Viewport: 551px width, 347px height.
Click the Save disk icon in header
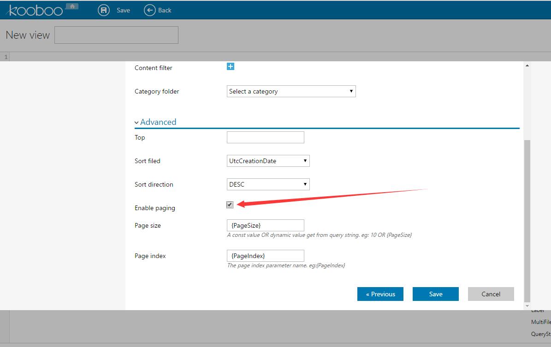(104, 10)
